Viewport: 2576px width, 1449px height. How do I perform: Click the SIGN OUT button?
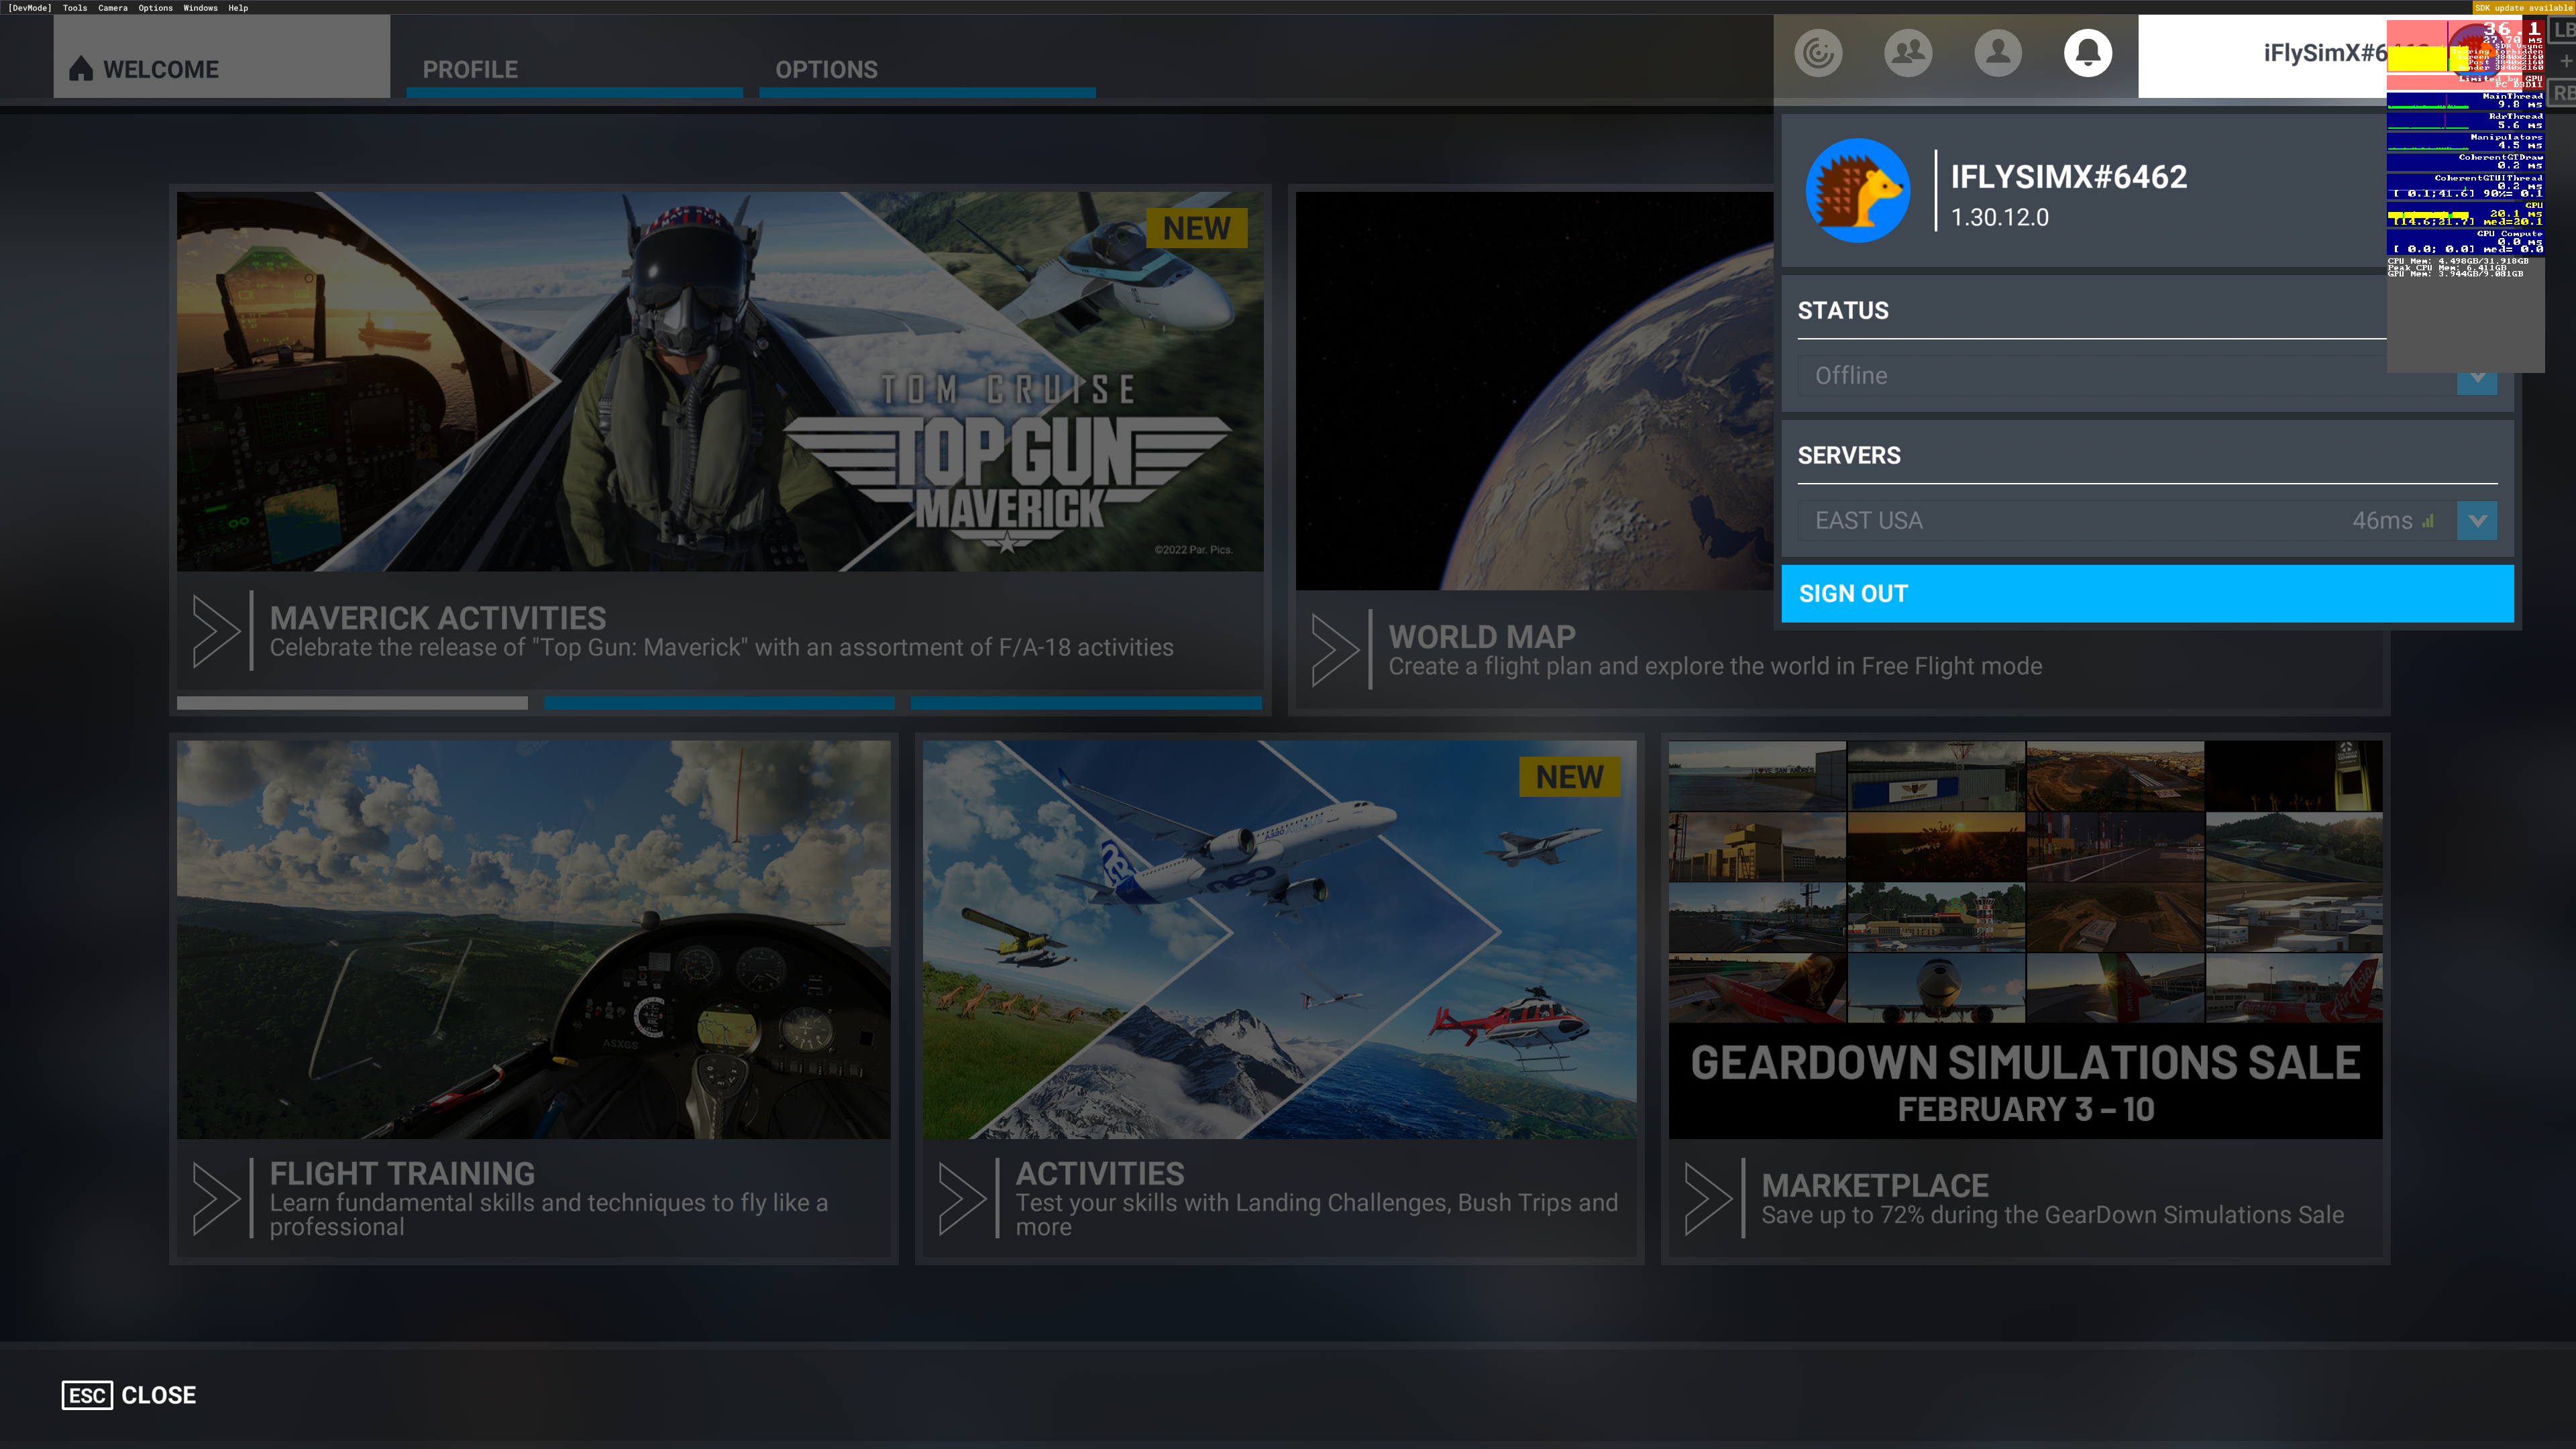pyautogui.click(x=2147, y=594)
